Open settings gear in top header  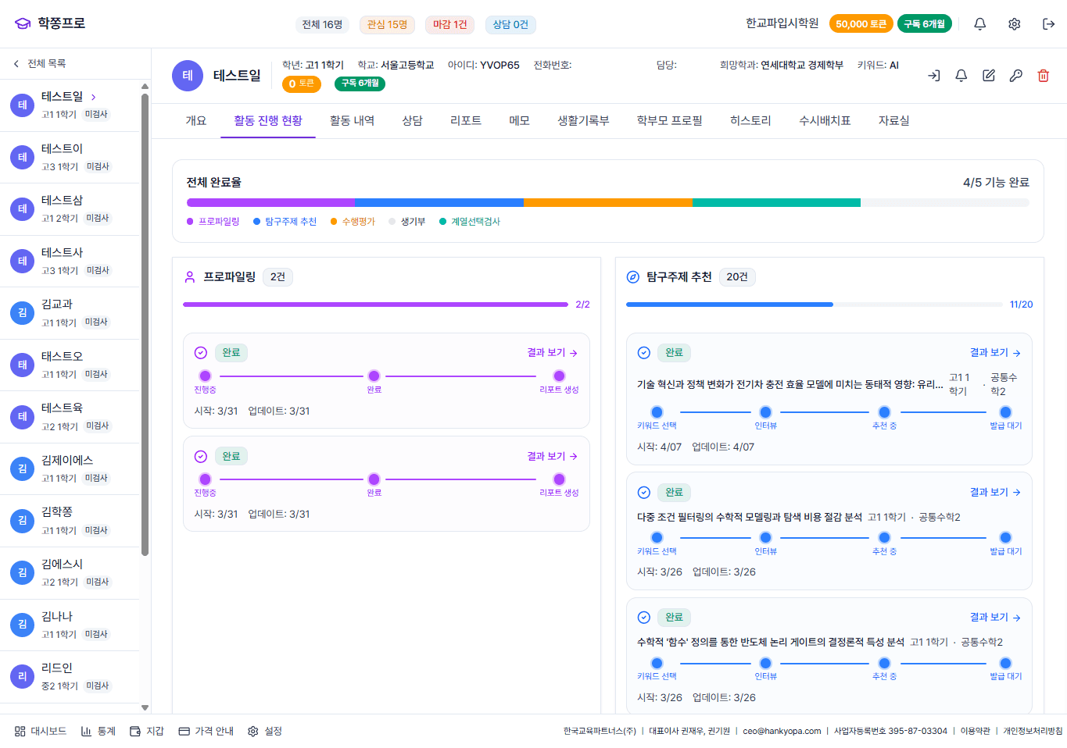pyautogui.click(x=1014, y=24)
